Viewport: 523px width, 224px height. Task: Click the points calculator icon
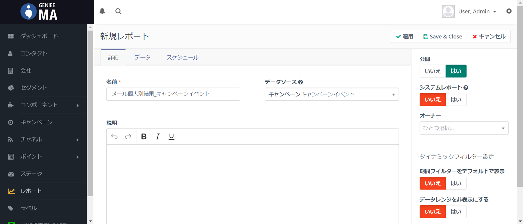click(11, 157)
